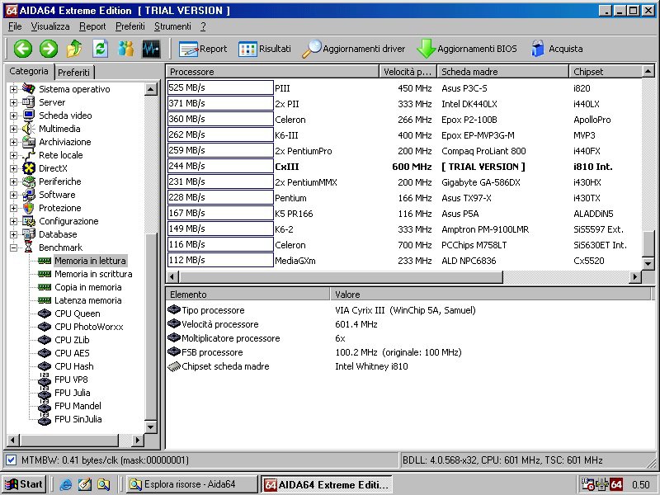
Task: Expand the Scheda video tree node
Action: [13, 115]
